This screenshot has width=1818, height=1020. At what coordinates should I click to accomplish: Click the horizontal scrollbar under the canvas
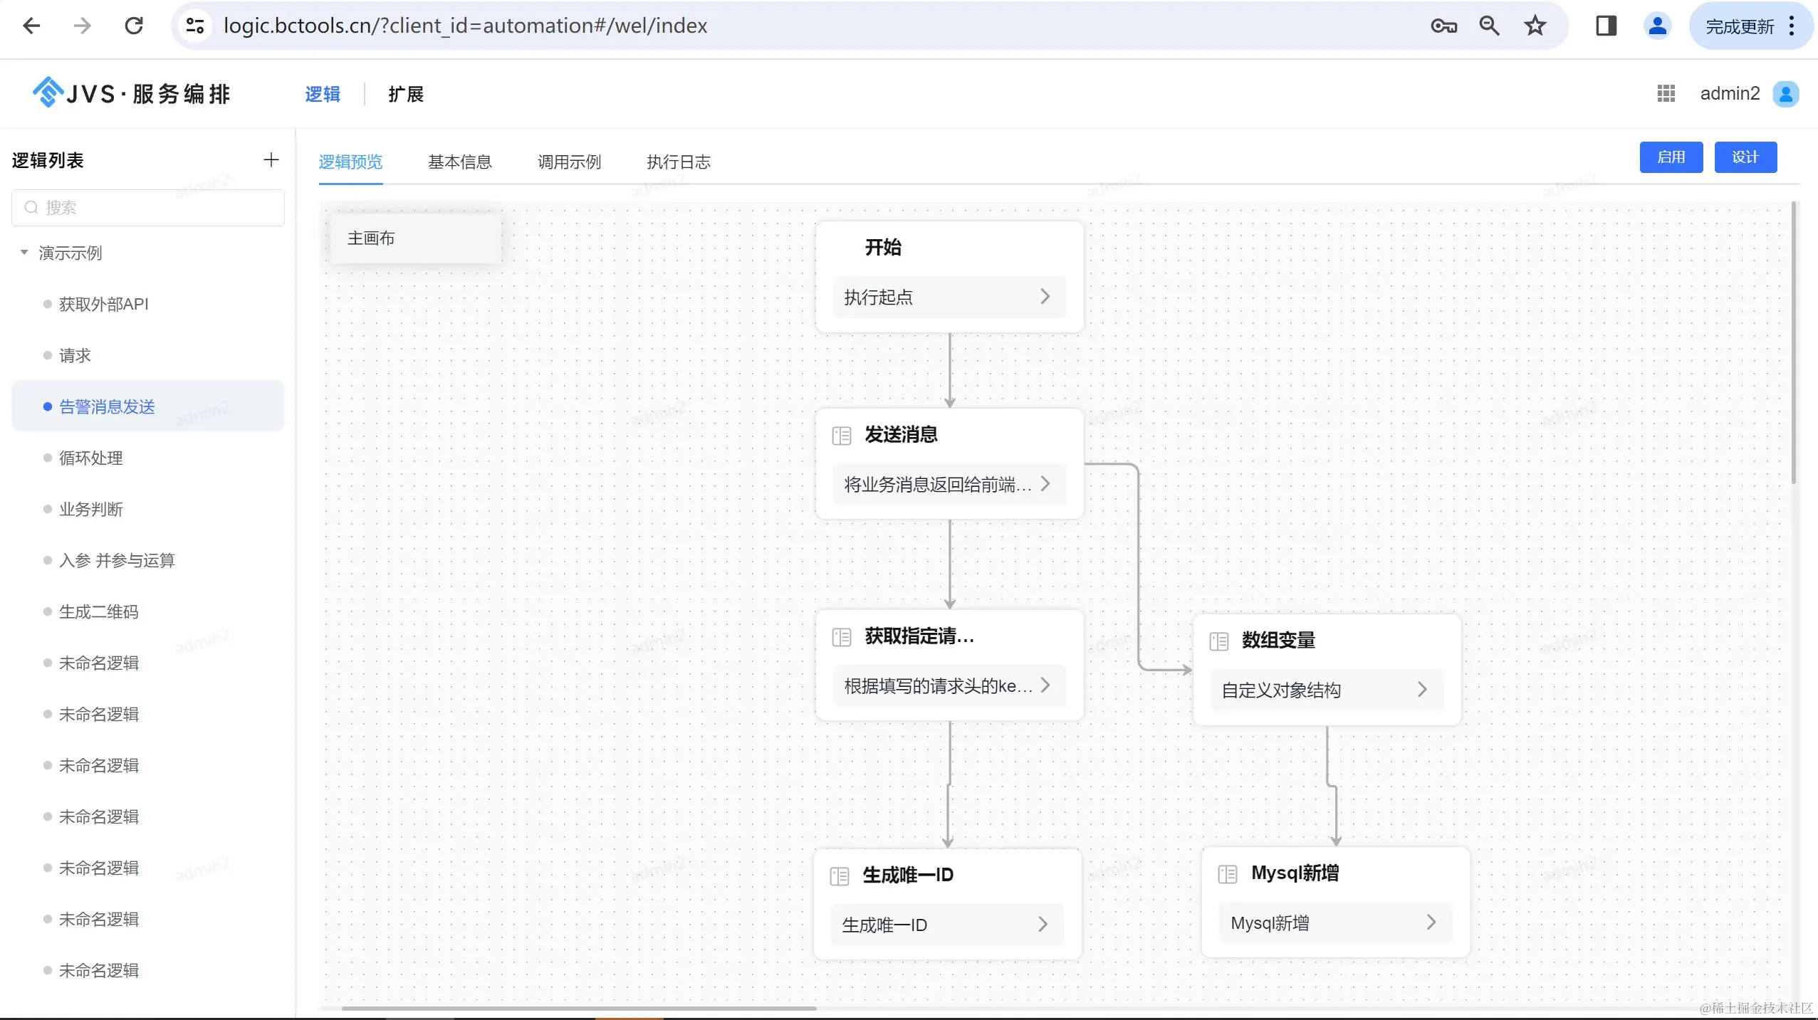click(578, 1008)
